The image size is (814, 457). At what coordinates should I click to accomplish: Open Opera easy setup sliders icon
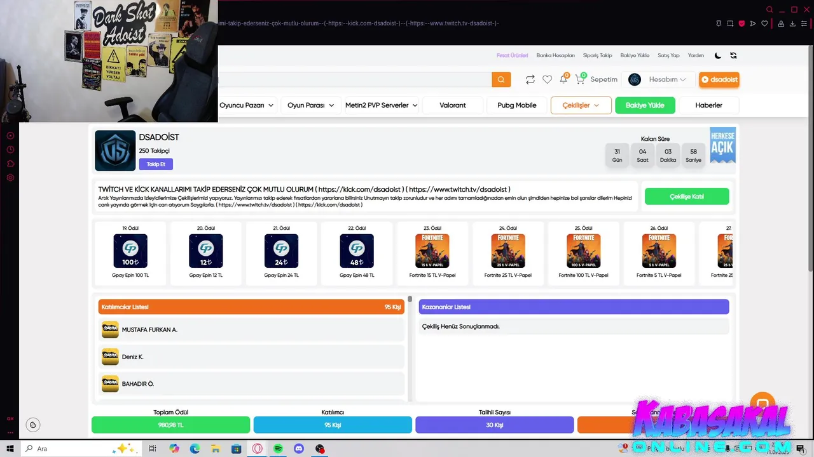(804, 23)
